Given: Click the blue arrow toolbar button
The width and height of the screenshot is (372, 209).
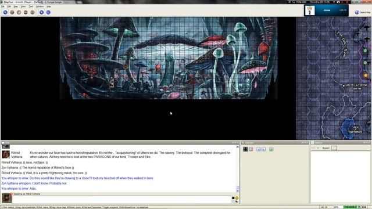Looking at the screenshot, I should click(x=41, y=12).
